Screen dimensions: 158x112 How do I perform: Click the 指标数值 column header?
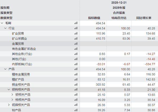coord(94,18)
